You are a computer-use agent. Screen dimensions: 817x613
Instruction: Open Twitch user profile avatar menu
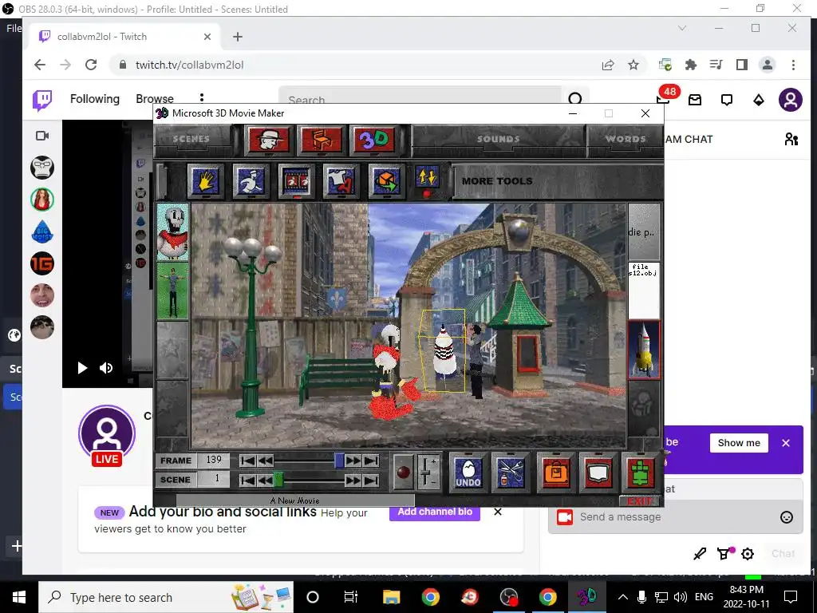point(791,100)
